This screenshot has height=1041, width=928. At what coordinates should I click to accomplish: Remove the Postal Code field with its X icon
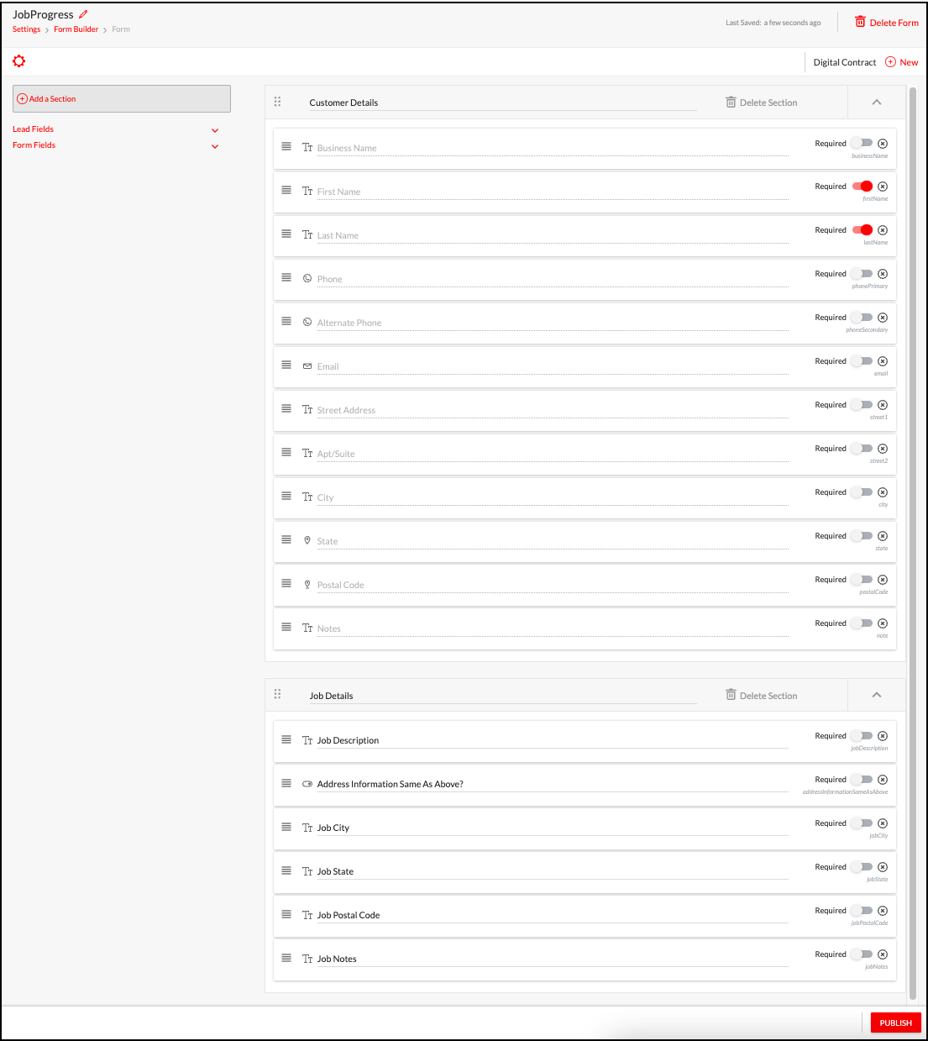click(883, 580)
